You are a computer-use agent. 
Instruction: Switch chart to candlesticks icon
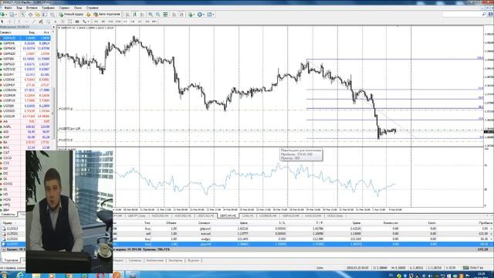coord(135,15)
